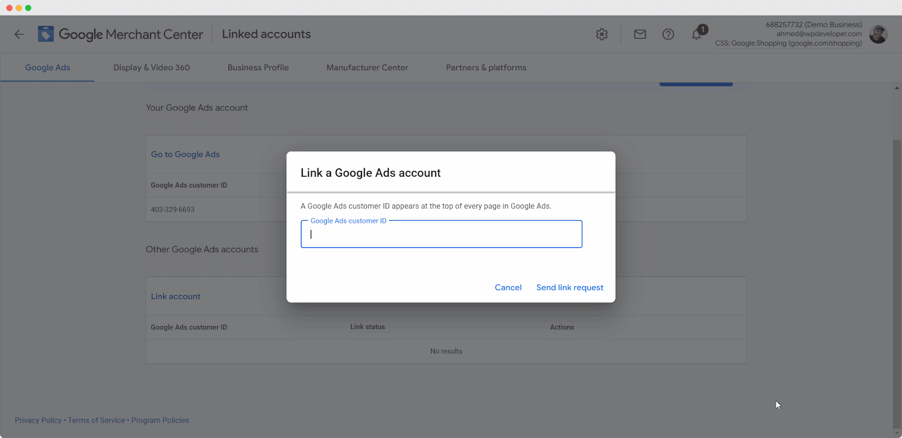
Task: Switch to the Display & Video 360 tab
Action: point(152,68)
